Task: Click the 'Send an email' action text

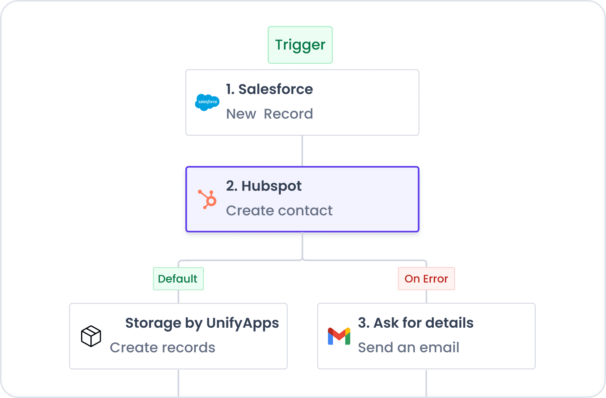Action: (x=408, y=348)
